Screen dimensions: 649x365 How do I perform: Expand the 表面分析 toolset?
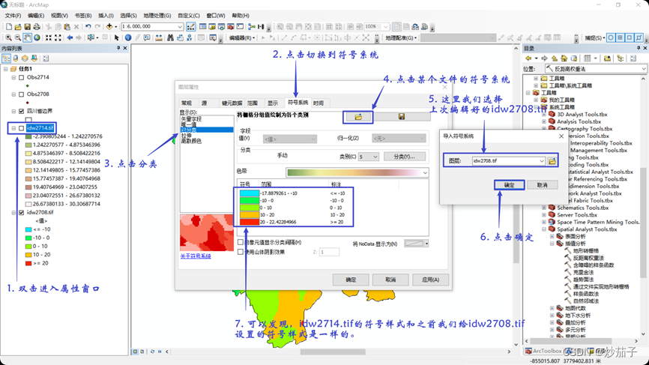tap(552, 236)
